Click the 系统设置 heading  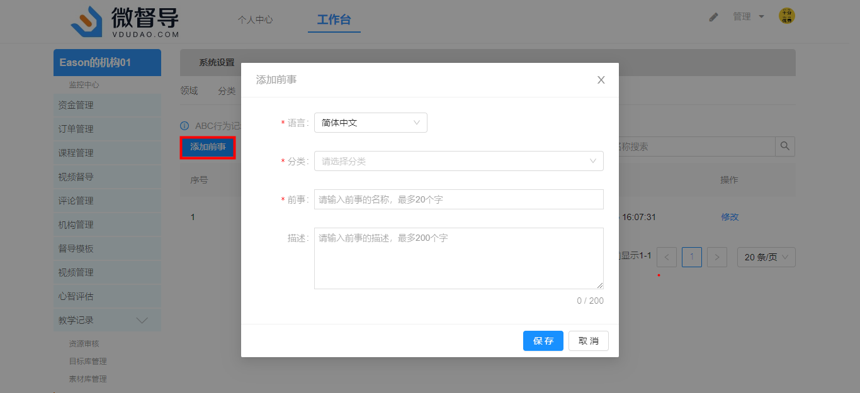click(x=217, y=63)
